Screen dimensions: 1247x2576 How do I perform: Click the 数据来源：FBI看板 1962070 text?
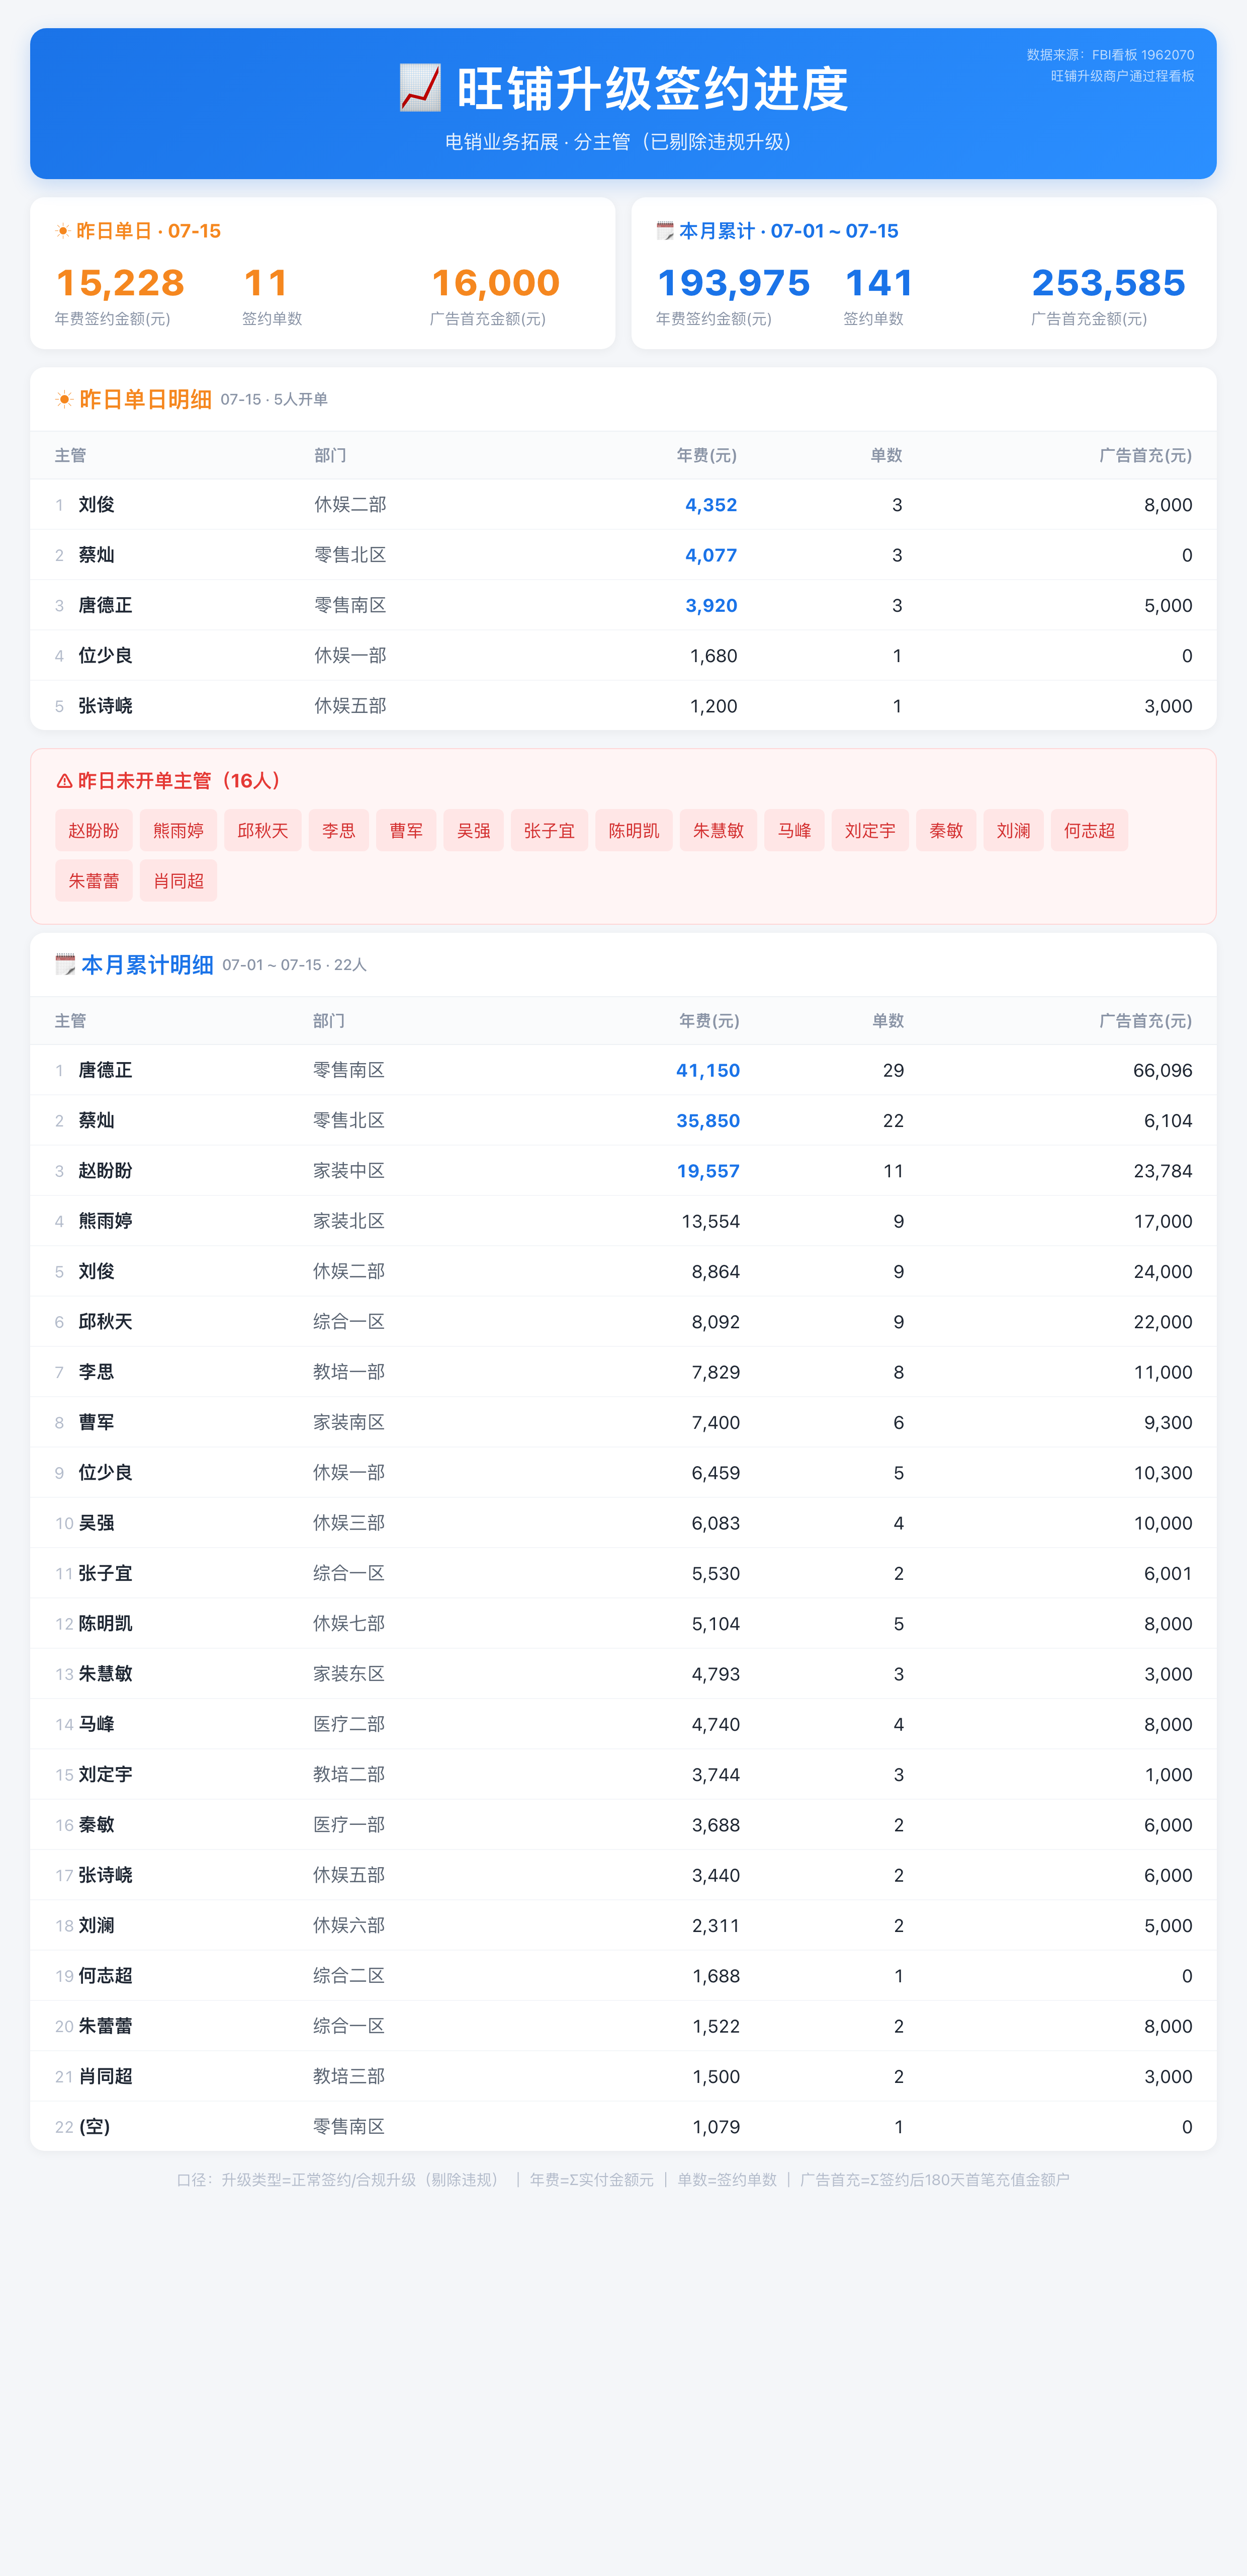click(x=1110, y=55)
